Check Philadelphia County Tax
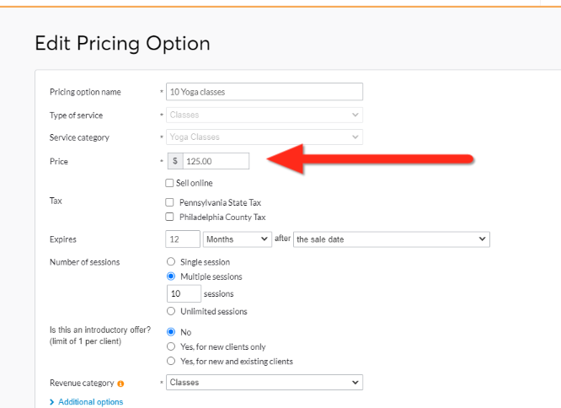This screenshot has height=408, width=561. [170, 217]
